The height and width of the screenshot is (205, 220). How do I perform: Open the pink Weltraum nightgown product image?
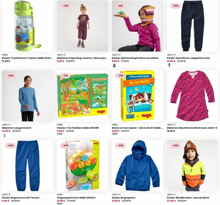(x=192, y=96)
